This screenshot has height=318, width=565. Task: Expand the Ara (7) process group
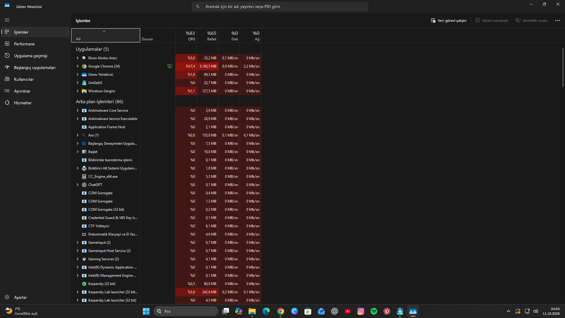[x=77, y=135]
